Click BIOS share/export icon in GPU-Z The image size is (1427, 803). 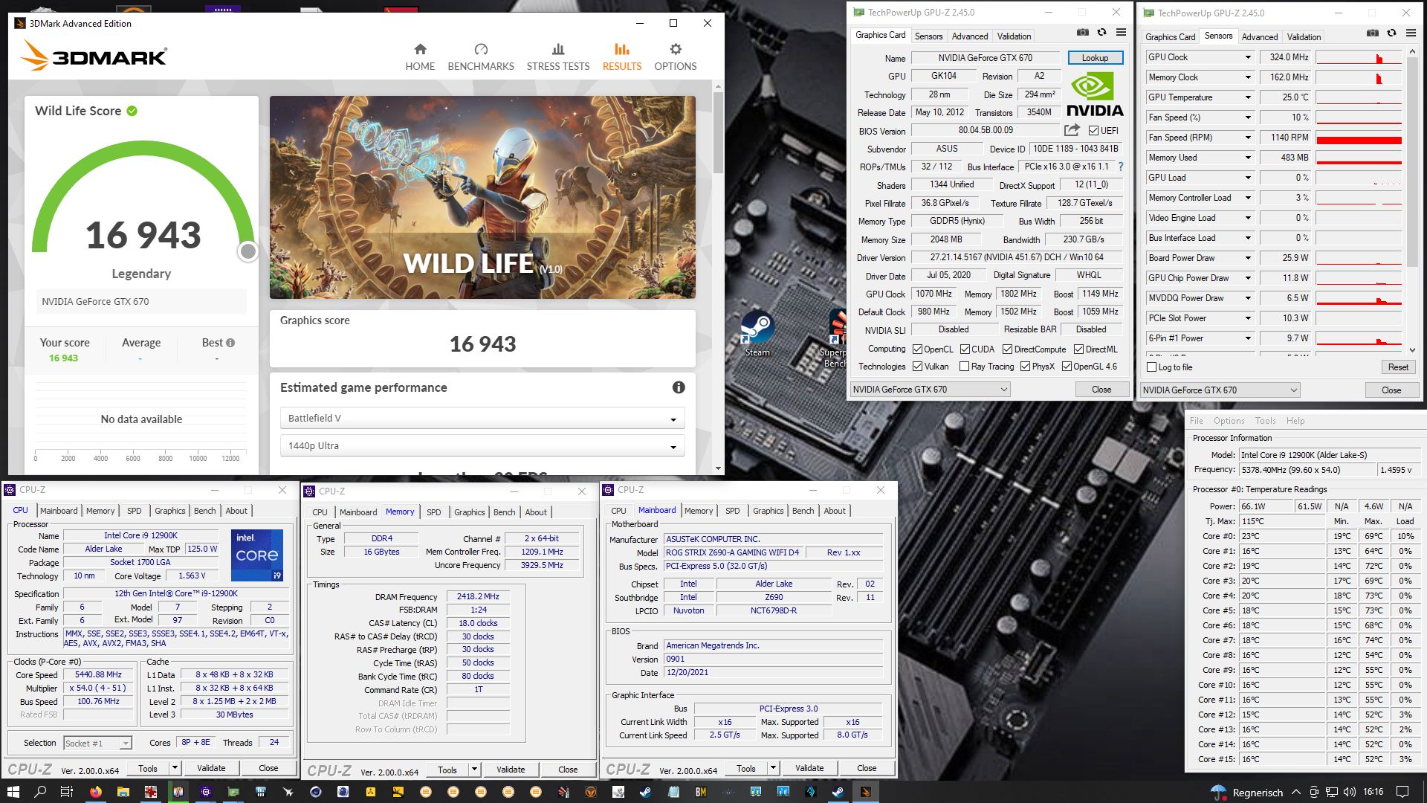1072,130
